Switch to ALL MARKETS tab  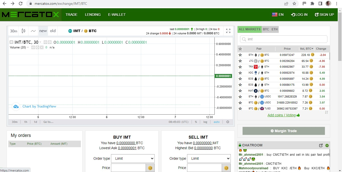pyautogui.click(x=250, y=29)
